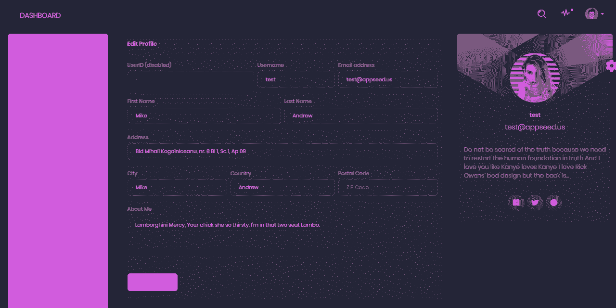Select the City input field
616x308 pixels.
point(177,188)
